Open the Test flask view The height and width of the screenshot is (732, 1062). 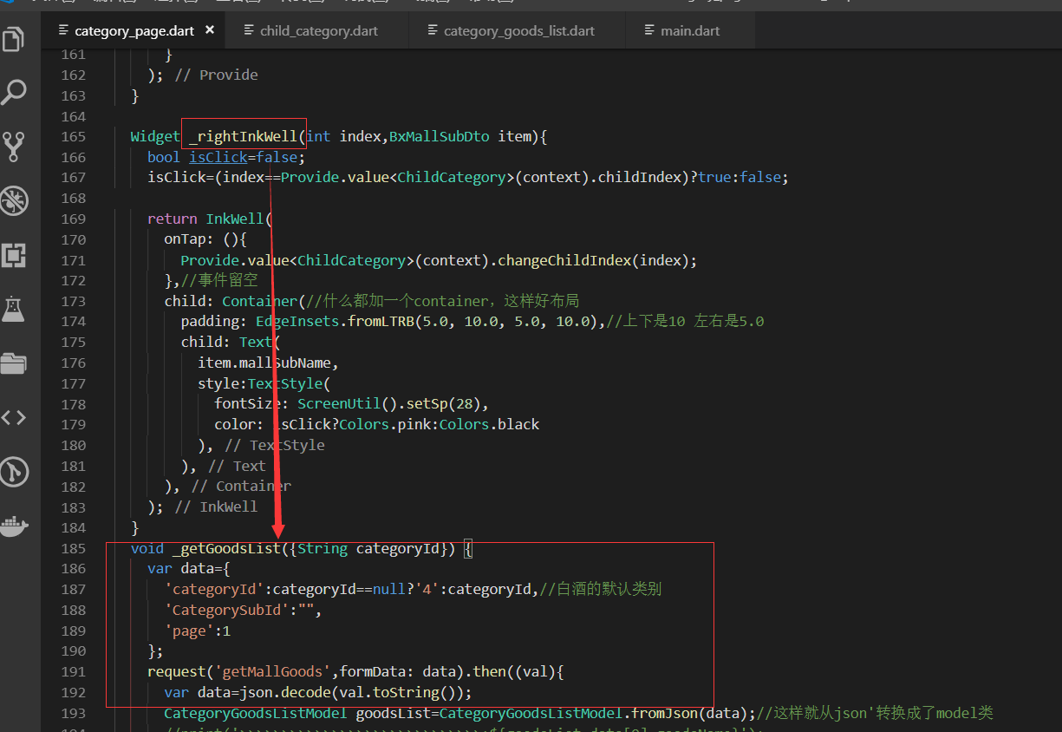coord(14,309)
